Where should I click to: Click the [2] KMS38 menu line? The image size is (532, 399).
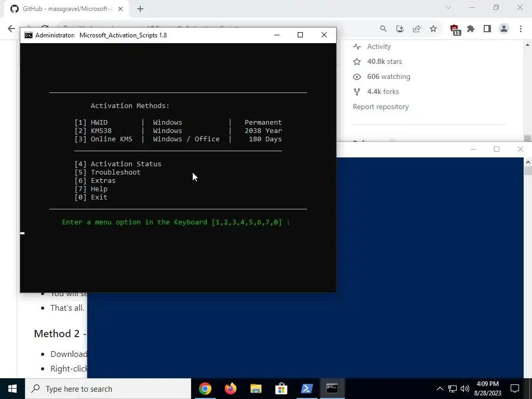pos(178,130)
